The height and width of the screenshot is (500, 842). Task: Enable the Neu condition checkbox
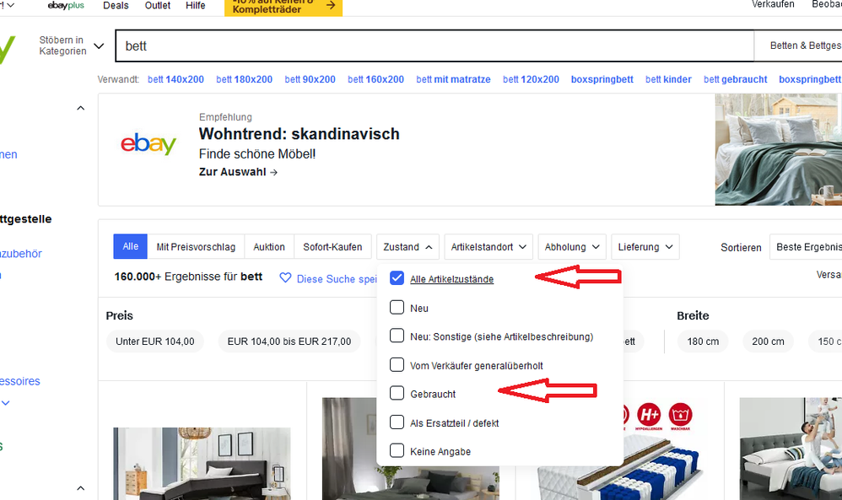coord(397,308)
